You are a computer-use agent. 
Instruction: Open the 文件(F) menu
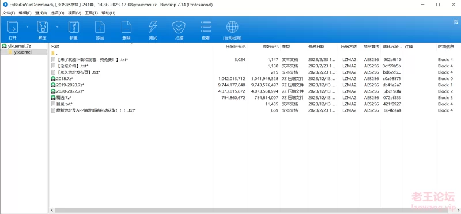pyautogui.click(x=9, y=13)
